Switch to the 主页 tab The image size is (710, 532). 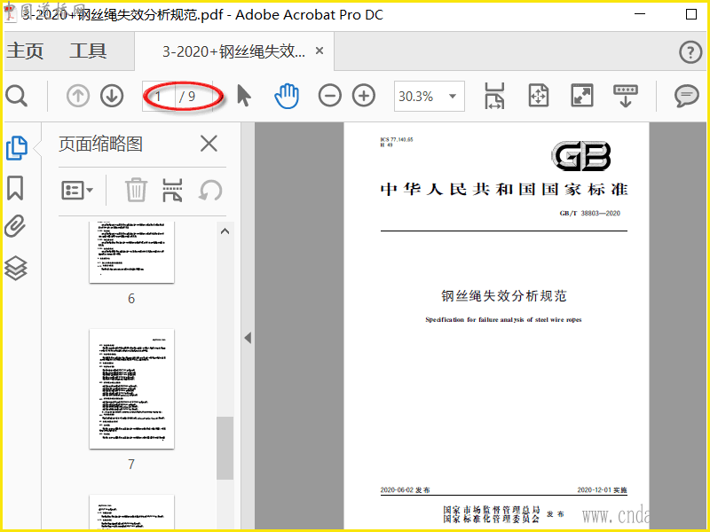[25, 51]
